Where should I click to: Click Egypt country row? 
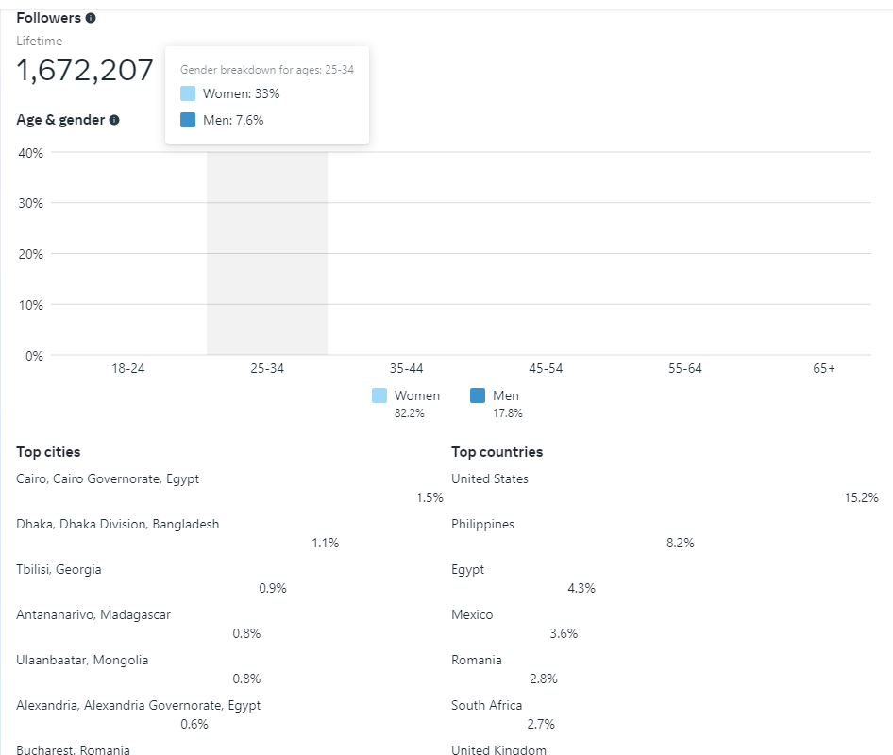[666, 579]
